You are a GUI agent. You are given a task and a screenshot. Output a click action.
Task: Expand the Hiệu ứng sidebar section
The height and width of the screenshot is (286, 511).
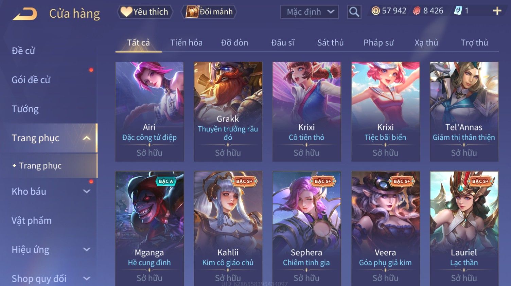87,249
